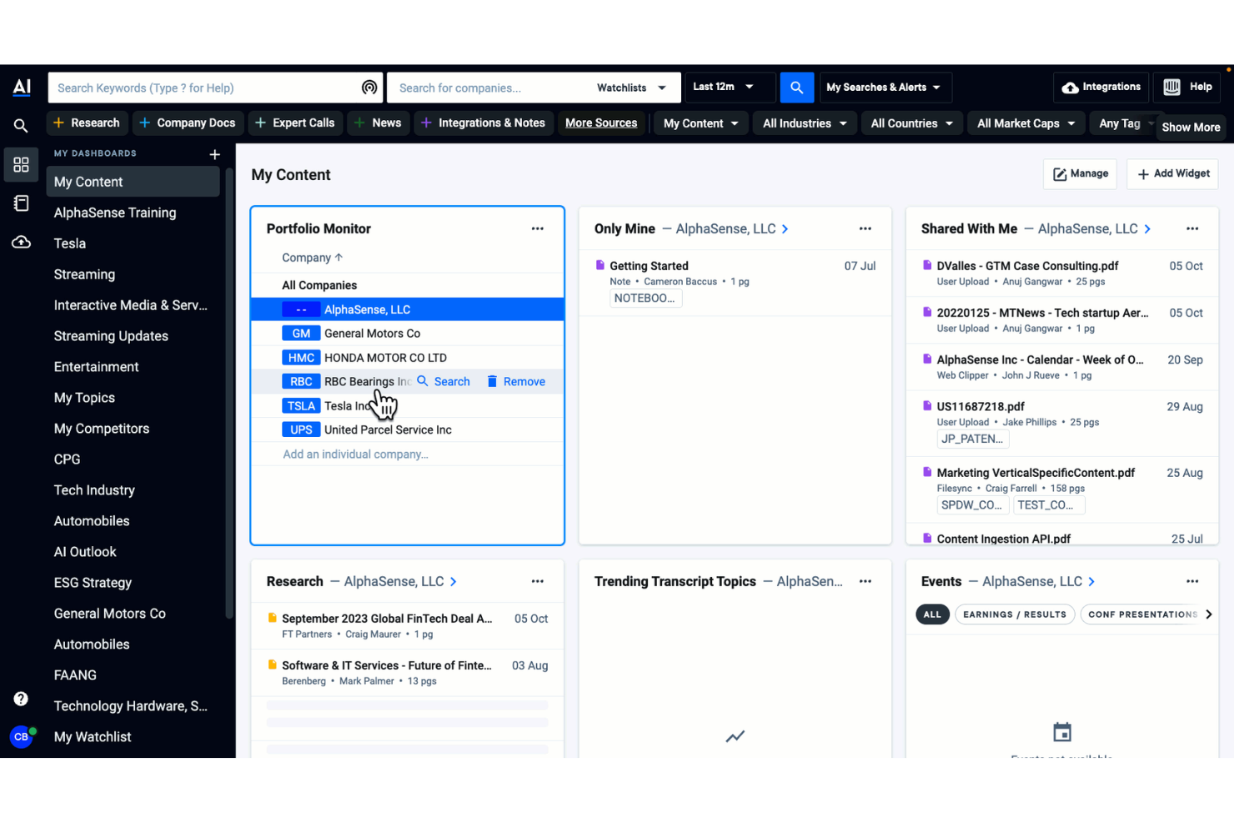This screenshot has width=1234, height=823.
Task: Toggle the CONF PRESENTATIONS filter pill
Action: click(x=1142, y=614)
